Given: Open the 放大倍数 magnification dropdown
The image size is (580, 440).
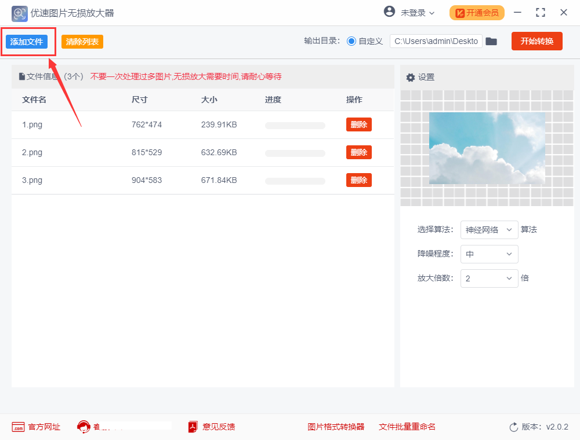Looking at the screenshot, I should point(489,278).
